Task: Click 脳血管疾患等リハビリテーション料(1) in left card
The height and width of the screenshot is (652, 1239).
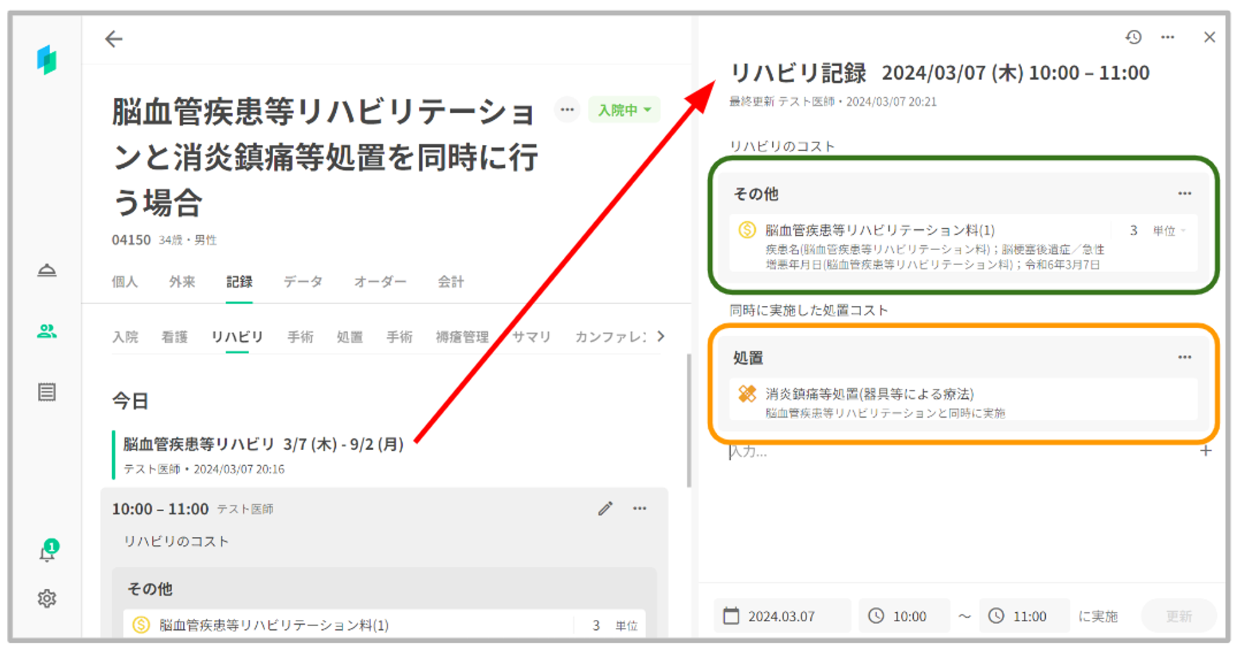Action: pyautogui.click(x=274, y=625)
